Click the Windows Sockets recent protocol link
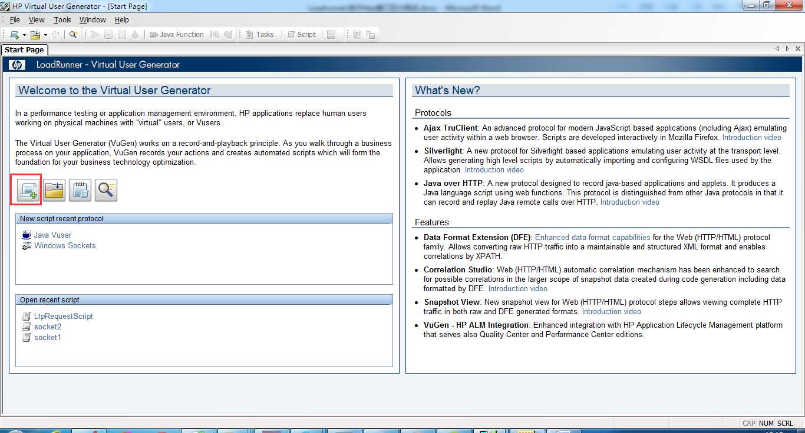The image size is (805, 433). (65, 245)
